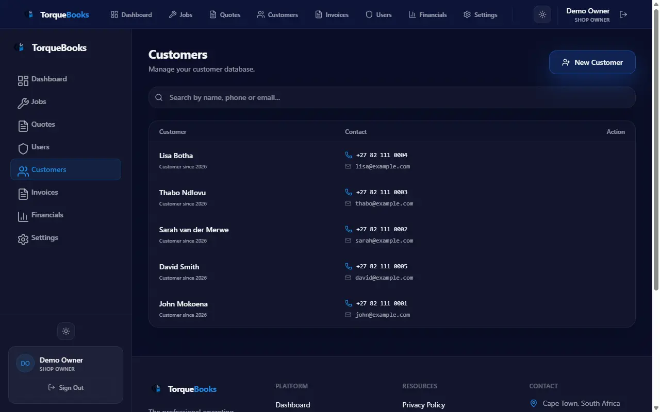Click email icon beside david@example.com

click(x=348, y=278)
